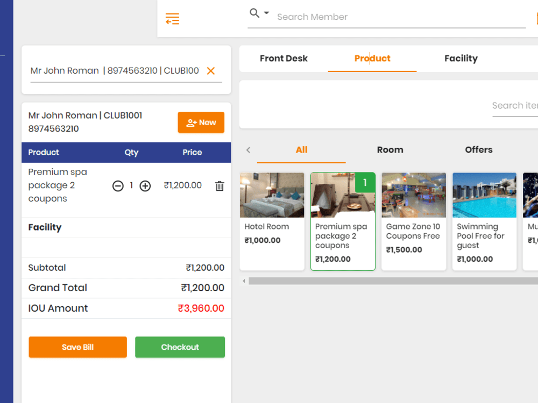View the Offers category
Screen dimensions: 538x403
point(478,150)
